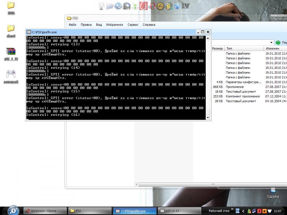Image resolution: width=287 pixels, height=215 pixels.
Task: Open the JAVA folder on desktop
Action: [x=11, y=6]
